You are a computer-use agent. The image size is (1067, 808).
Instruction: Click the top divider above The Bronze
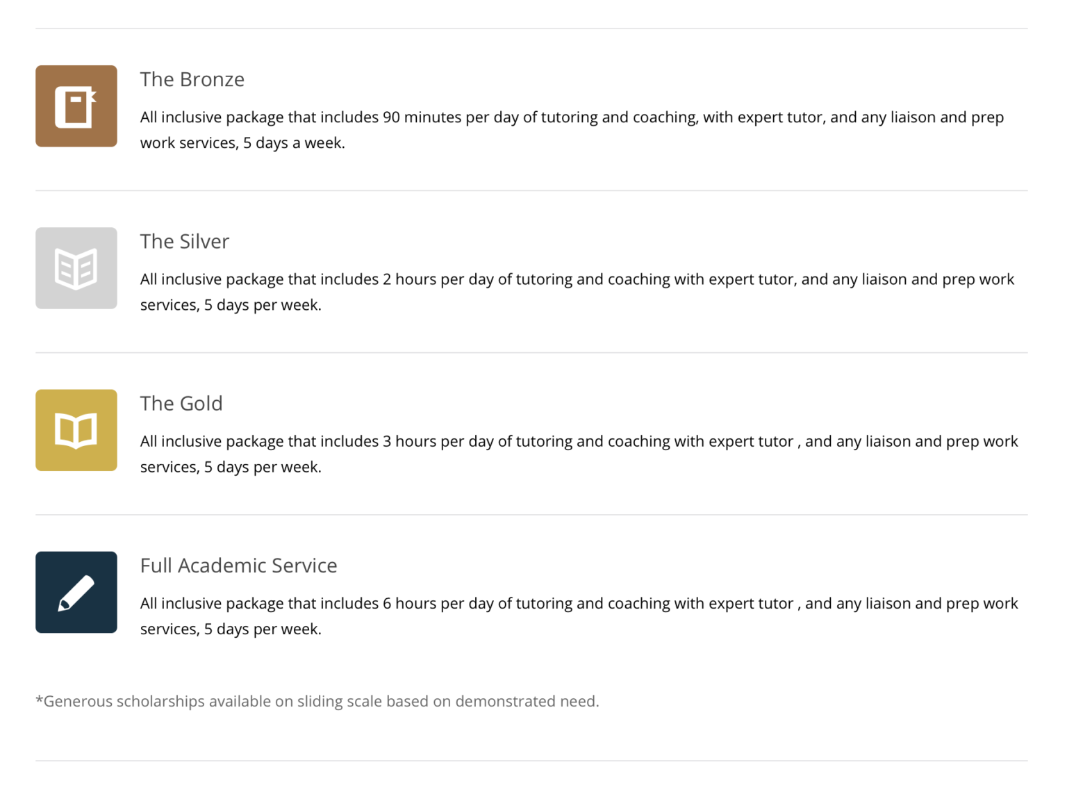pyautogui.click(x=531, y=28)
